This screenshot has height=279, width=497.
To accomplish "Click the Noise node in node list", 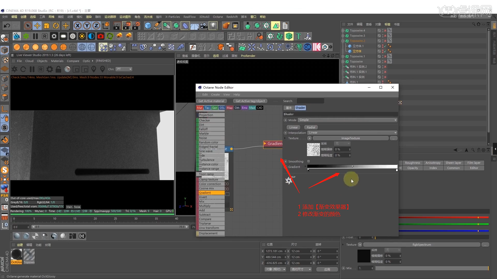I will point(210,138).
